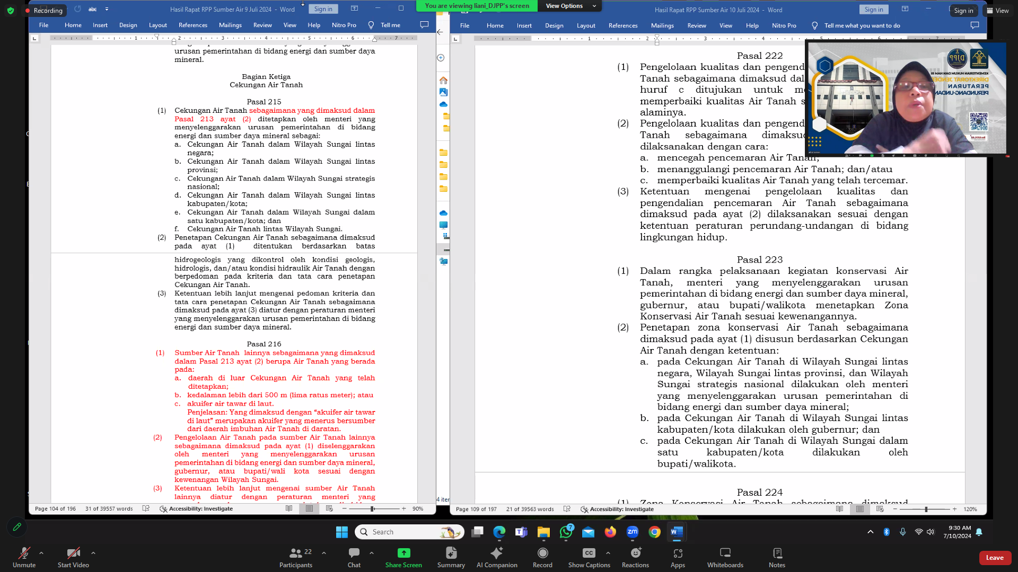This screenshot has height=572, width=1018.
Task: Click Share Screen button
Action: [x=403, y=557]
